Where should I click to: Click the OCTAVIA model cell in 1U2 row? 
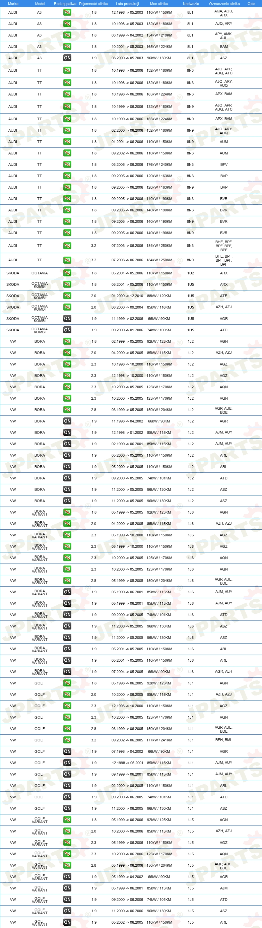[40, 273]
